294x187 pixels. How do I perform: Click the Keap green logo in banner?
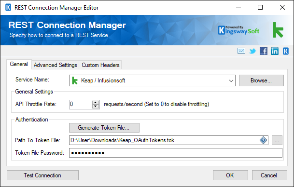[x=278, y=30]
